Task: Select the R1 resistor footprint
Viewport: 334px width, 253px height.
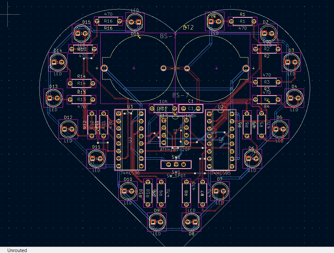Action: (242, 22)
